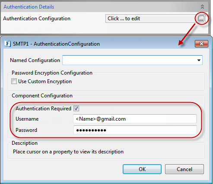Viewport: 213px width, 184px height.
Task: Select the Authentication Details header title
Action: point(29,7)
